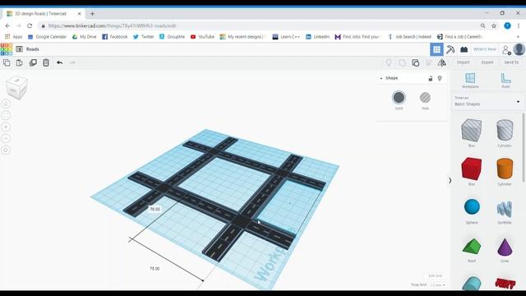Pick the orange Cylinder shape

(x=504, y=169)
